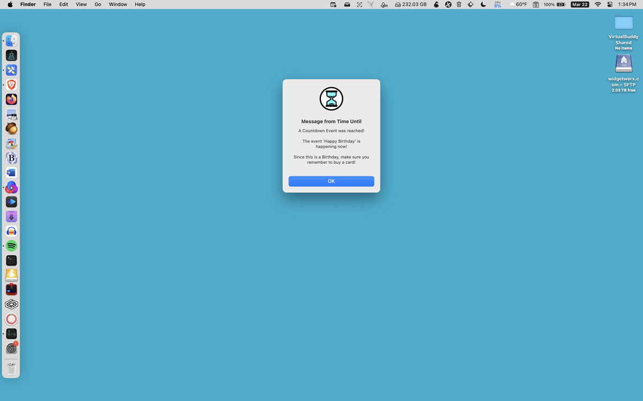Open the red circle app in the dock
This screenshot has width=643, height=401.
(x=11, y=319)
